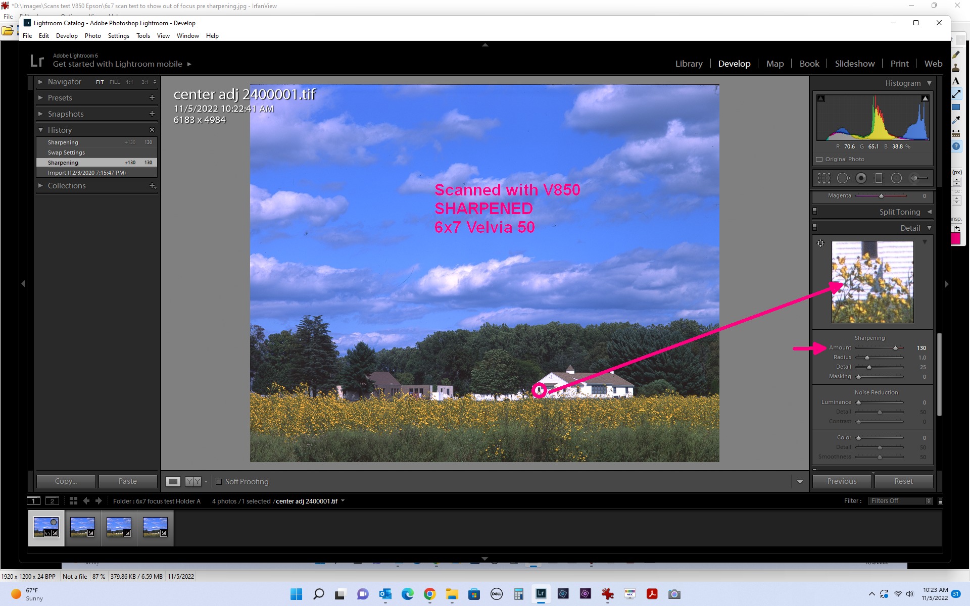Viewport: 970px width, 606px height.
Task: Click the Reset button
Action: click(903, 481)
